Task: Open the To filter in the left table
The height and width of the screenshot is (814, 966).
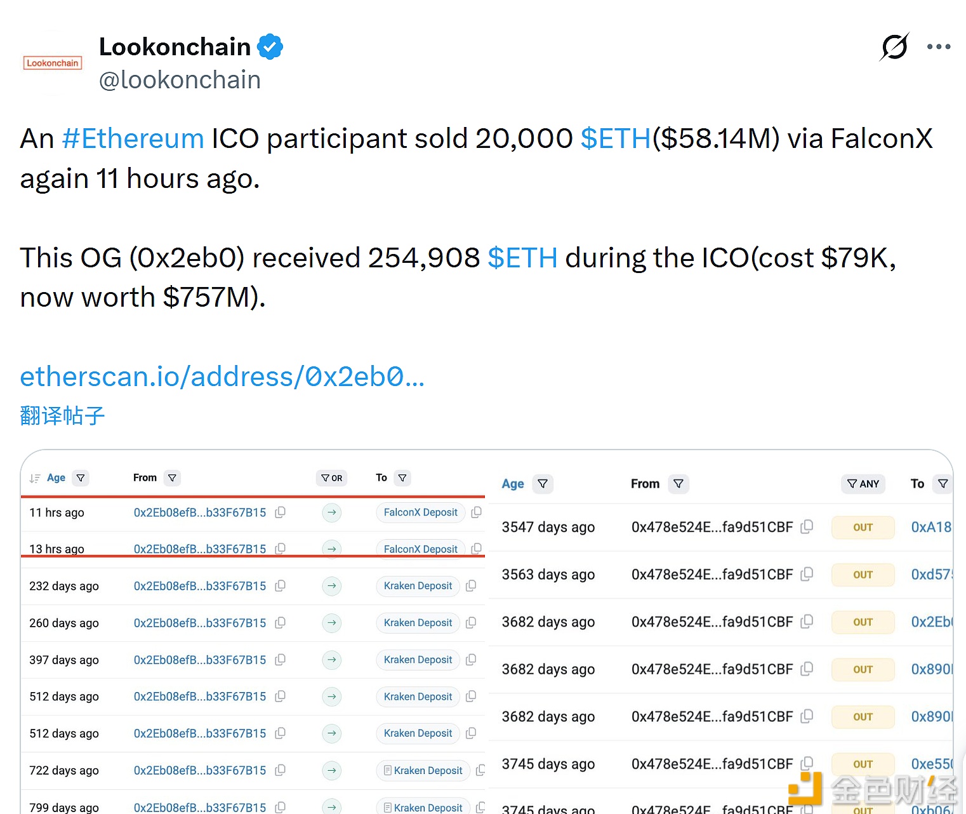Action: click(x=402, y=478)
